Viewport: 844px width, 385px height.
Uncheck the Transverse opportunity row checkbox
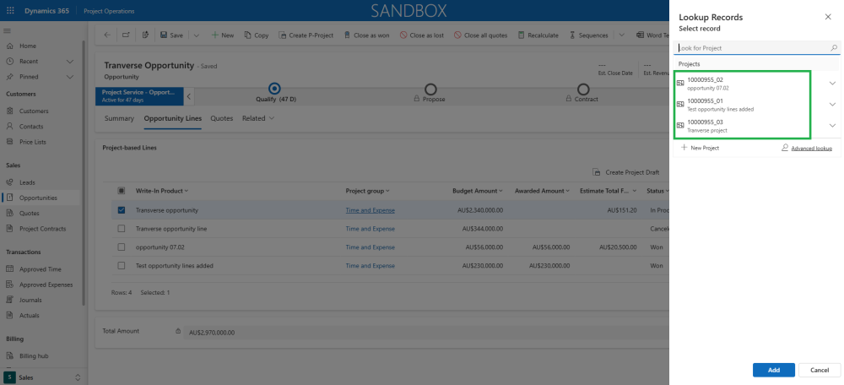click(121, 210)
